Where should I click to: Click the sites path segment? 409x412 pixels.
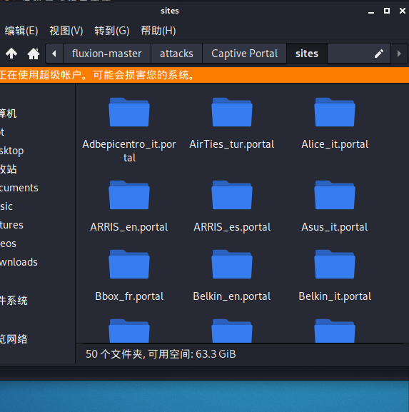307,54
